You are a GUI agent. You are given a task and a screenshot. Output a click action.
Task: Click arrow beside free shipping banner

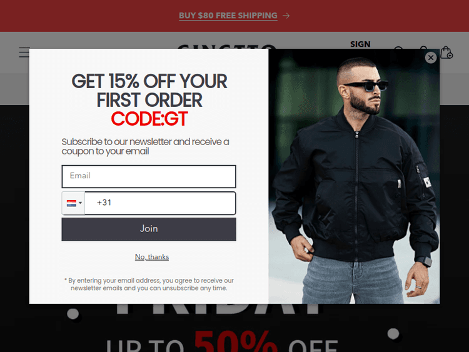coord(286,16)
